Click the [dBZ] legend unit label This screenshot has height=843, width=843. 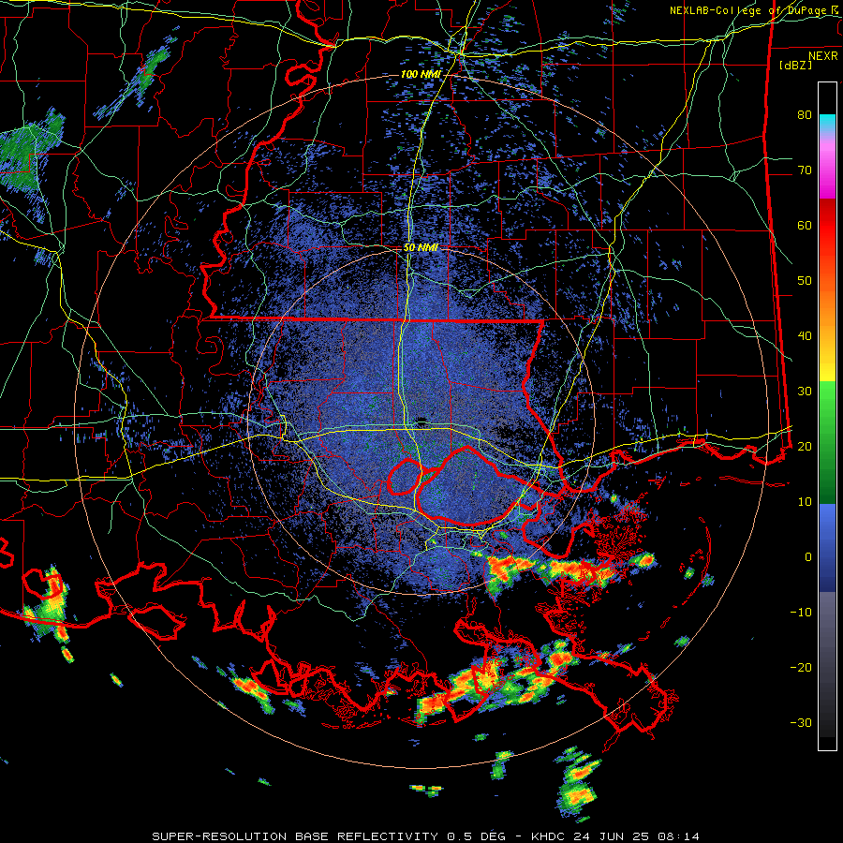795,65
